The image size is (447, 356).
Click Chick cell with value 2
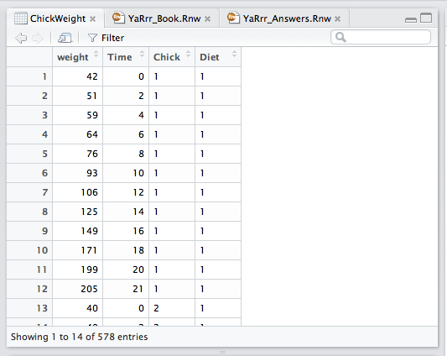[x=172, y=308]
